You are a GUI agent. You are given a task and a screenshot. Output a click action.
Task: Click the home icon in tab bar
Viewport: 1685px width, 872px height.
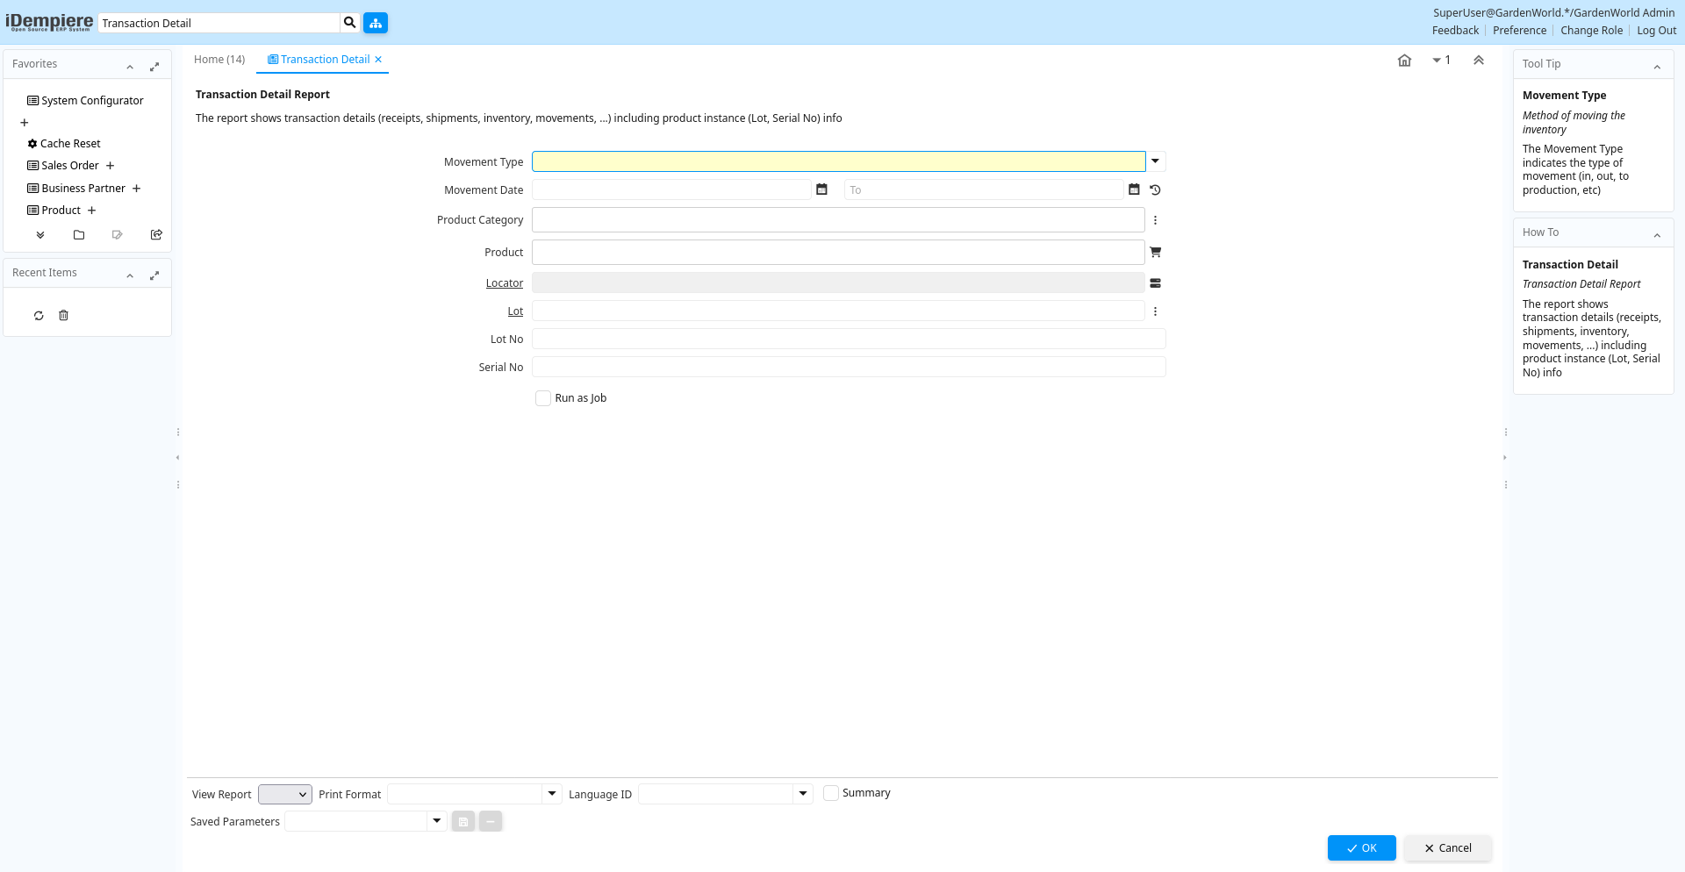pos(1404,61)
